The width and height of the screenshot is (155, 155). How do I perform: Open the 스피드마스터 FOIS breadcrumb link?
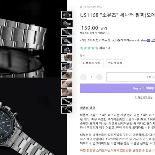93,7
